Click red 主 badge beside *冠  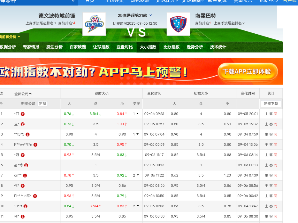23,155
